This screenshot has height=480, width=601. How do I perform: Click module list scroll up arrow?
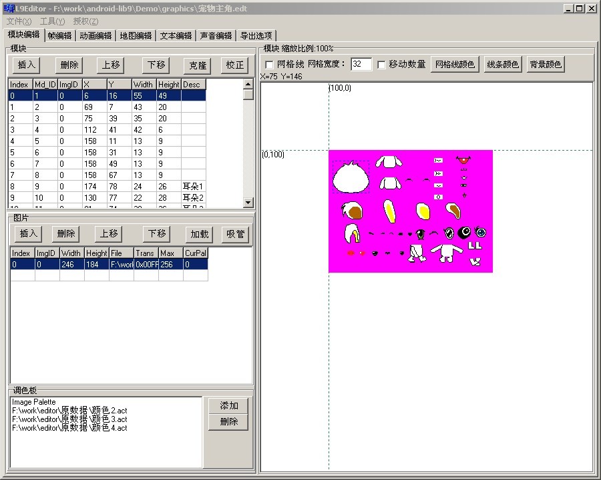pos(248,84)
